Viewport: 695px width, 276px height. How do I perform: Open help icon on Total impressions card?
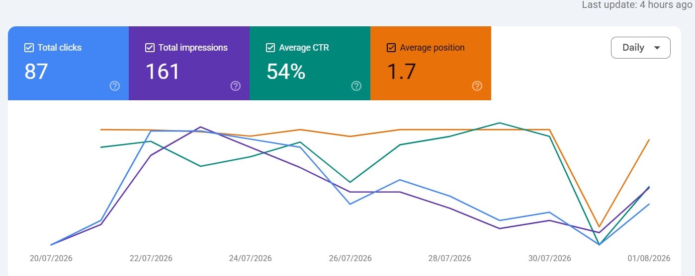click(236, 86)
